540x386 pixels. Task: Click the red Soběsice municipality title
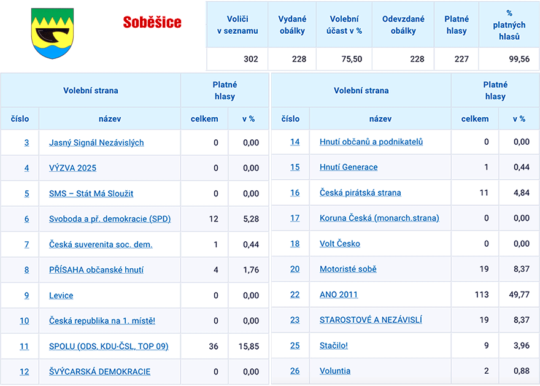[x=152, y=23]
